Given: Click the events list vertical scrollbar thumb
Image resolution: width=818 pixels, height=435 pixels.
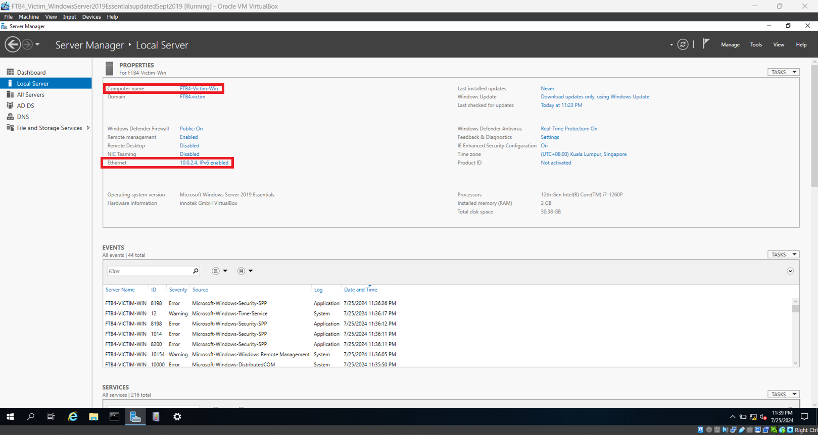Looking at the screenshot, I should pos(796,308).
